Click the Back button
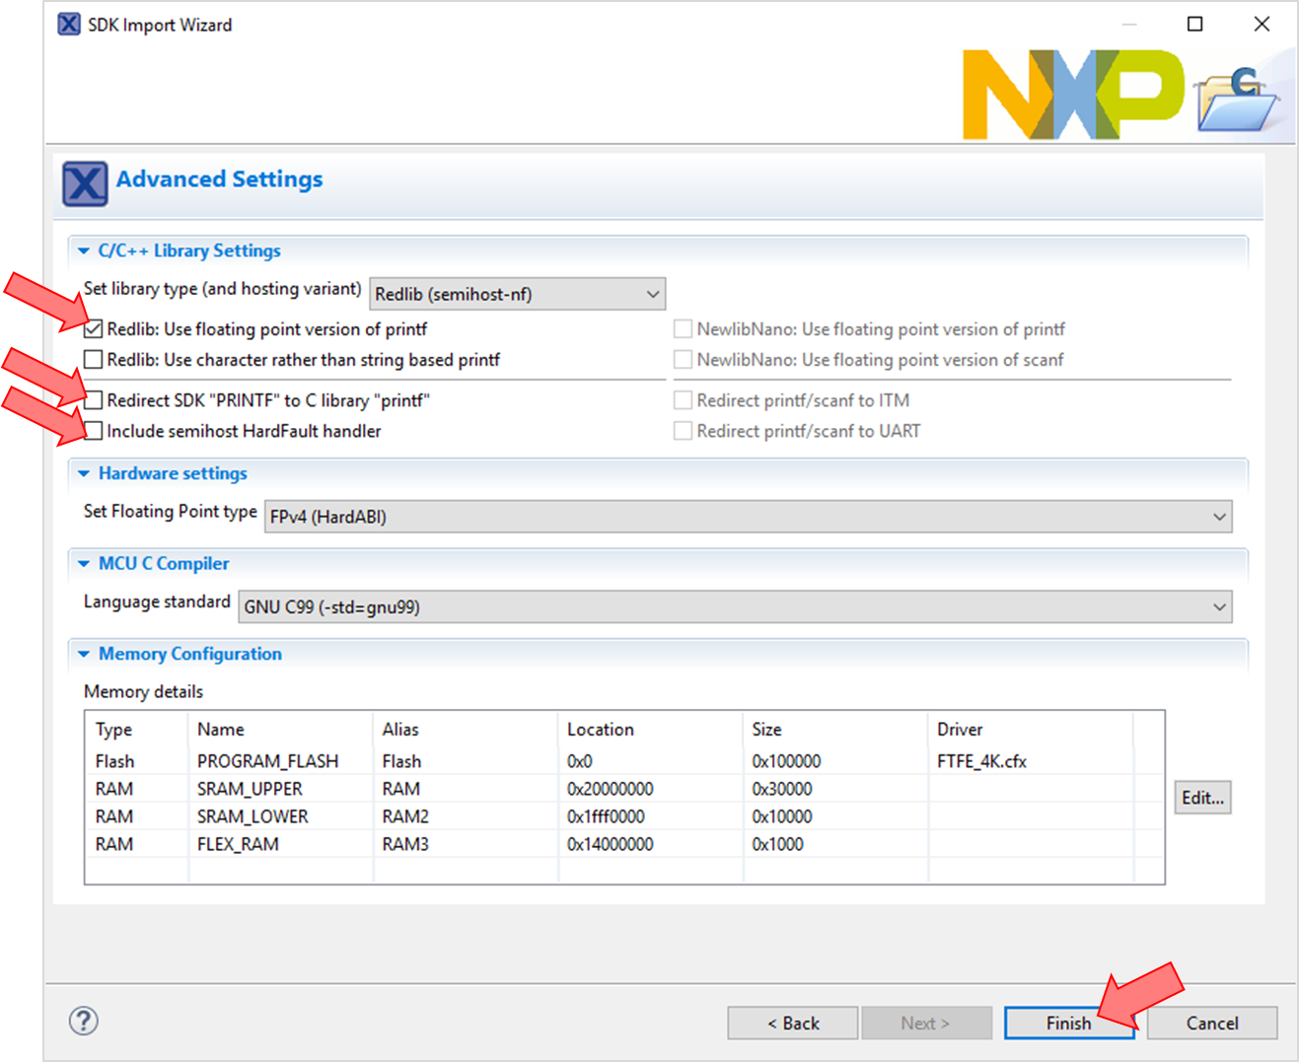The image size is (1299, 1062). point(793,1023)
